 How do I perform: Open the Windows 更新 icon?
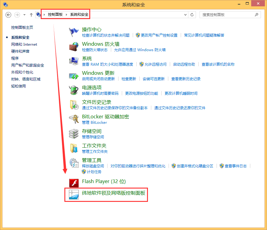click(74, 76)
